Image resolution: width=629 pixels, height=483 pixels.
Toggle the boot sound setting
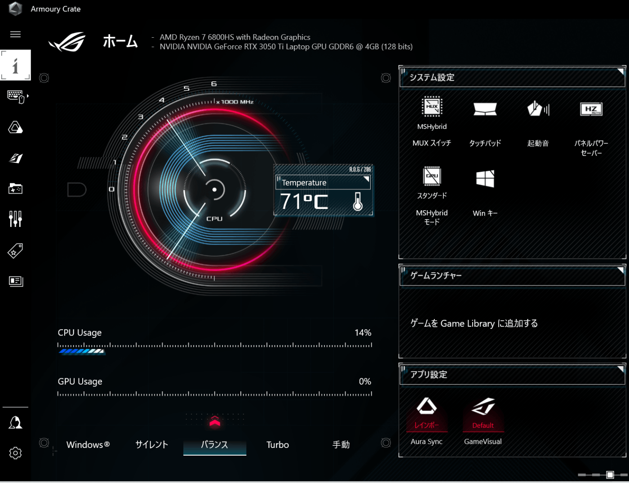[538, 109]
